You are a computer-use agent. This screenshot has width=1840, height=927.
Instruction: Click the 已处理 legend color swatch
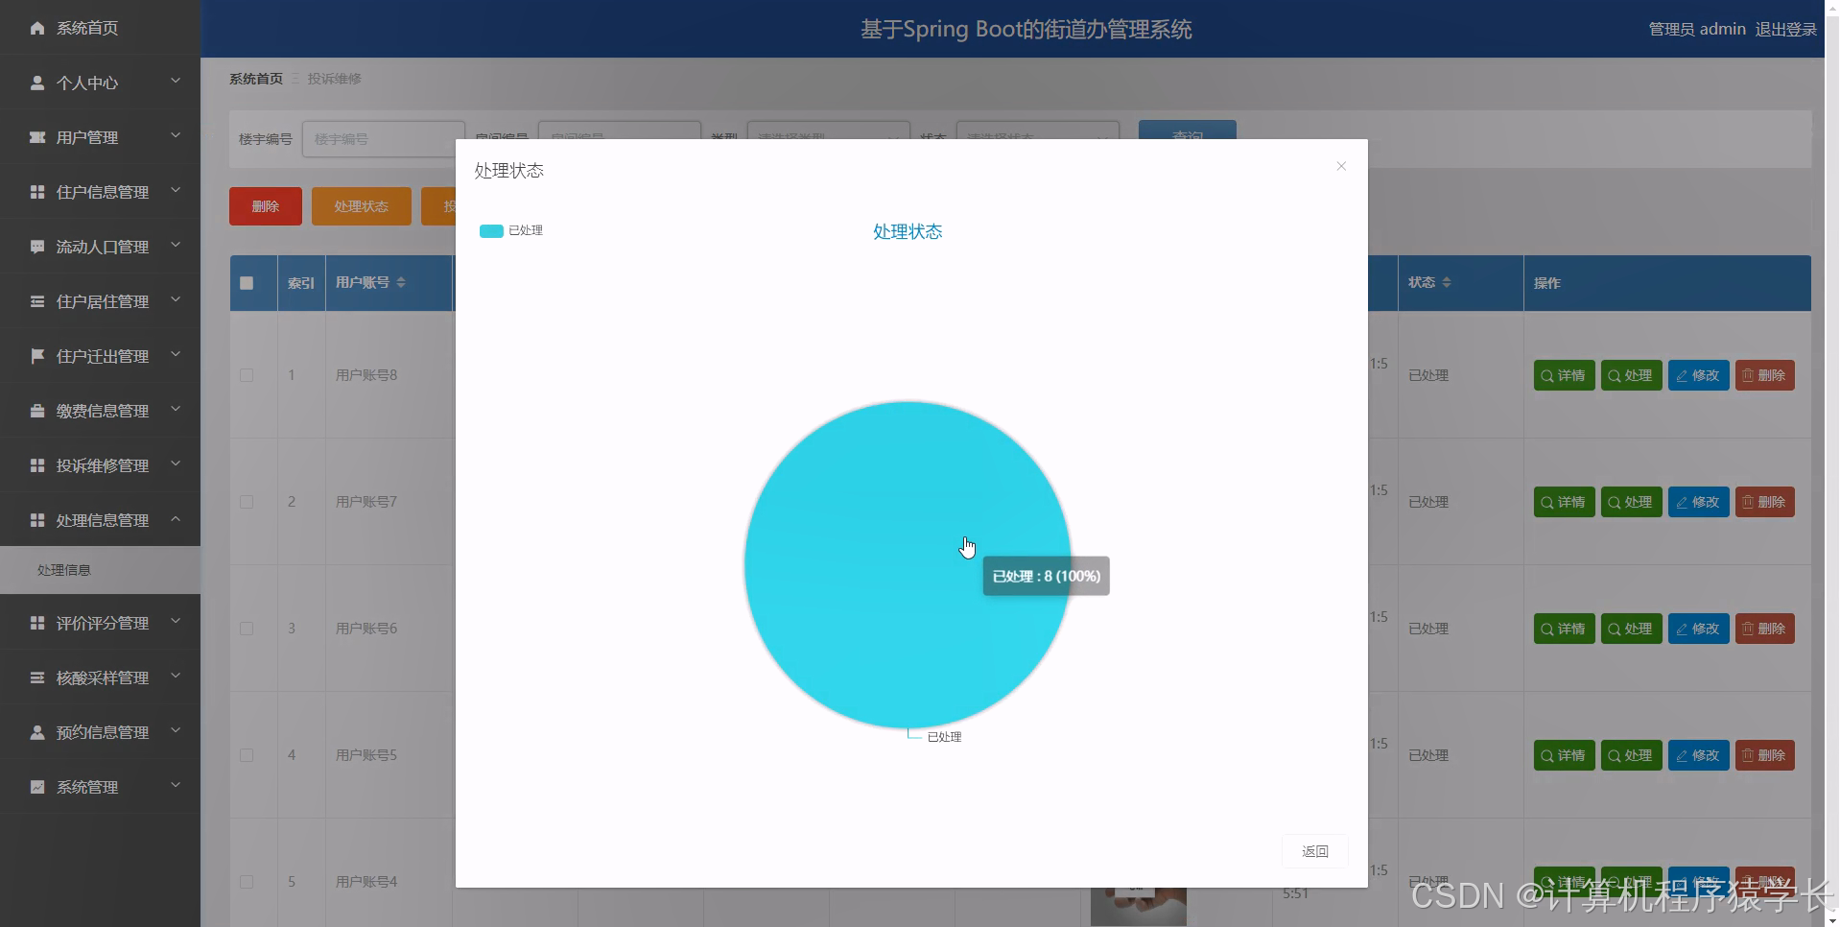(490, 230)
